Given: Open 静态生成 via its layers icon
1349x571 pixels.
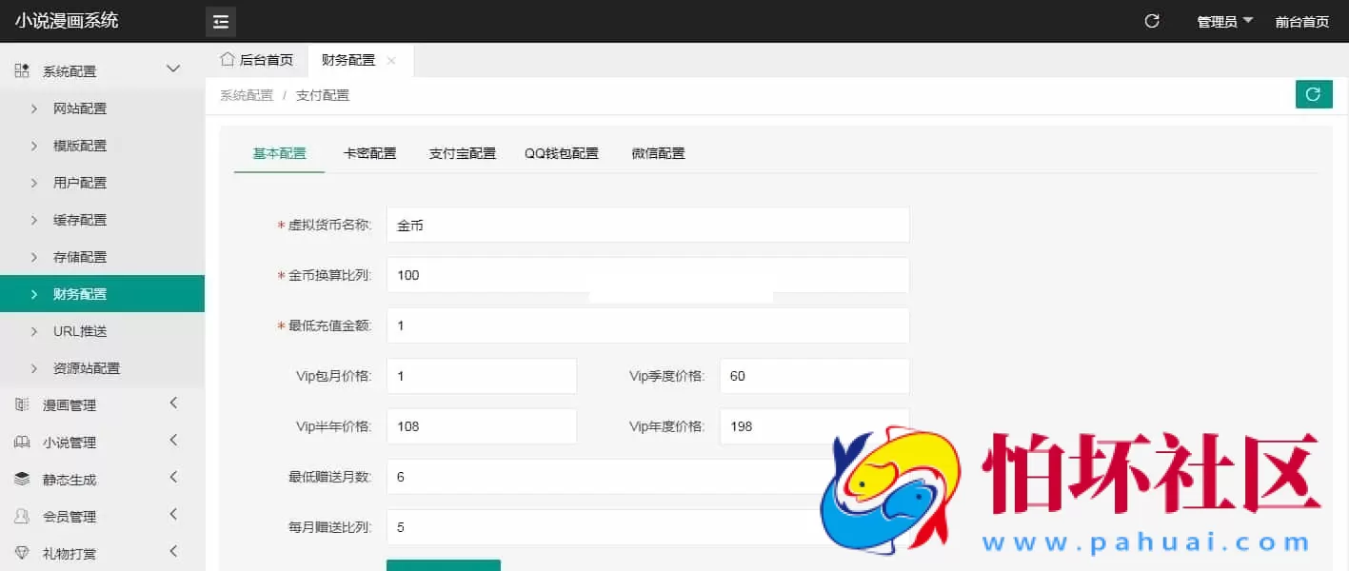Looking at the screenshot, I should point(21,479).
